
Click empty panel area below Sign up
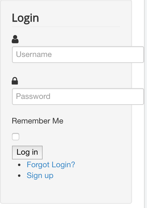coord(66,192)
